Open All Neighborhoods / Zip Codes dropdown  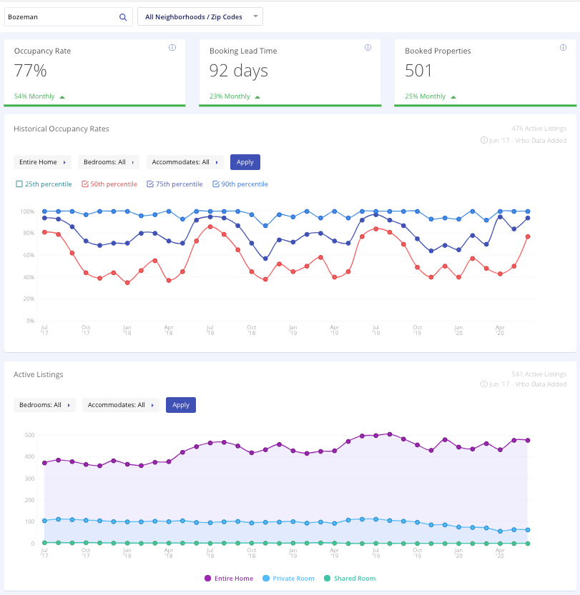coord(200,17)
